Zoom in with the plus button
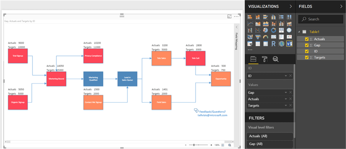Viewport: 346px width, 149px height. pyautogui.click(x=211, y=145)
